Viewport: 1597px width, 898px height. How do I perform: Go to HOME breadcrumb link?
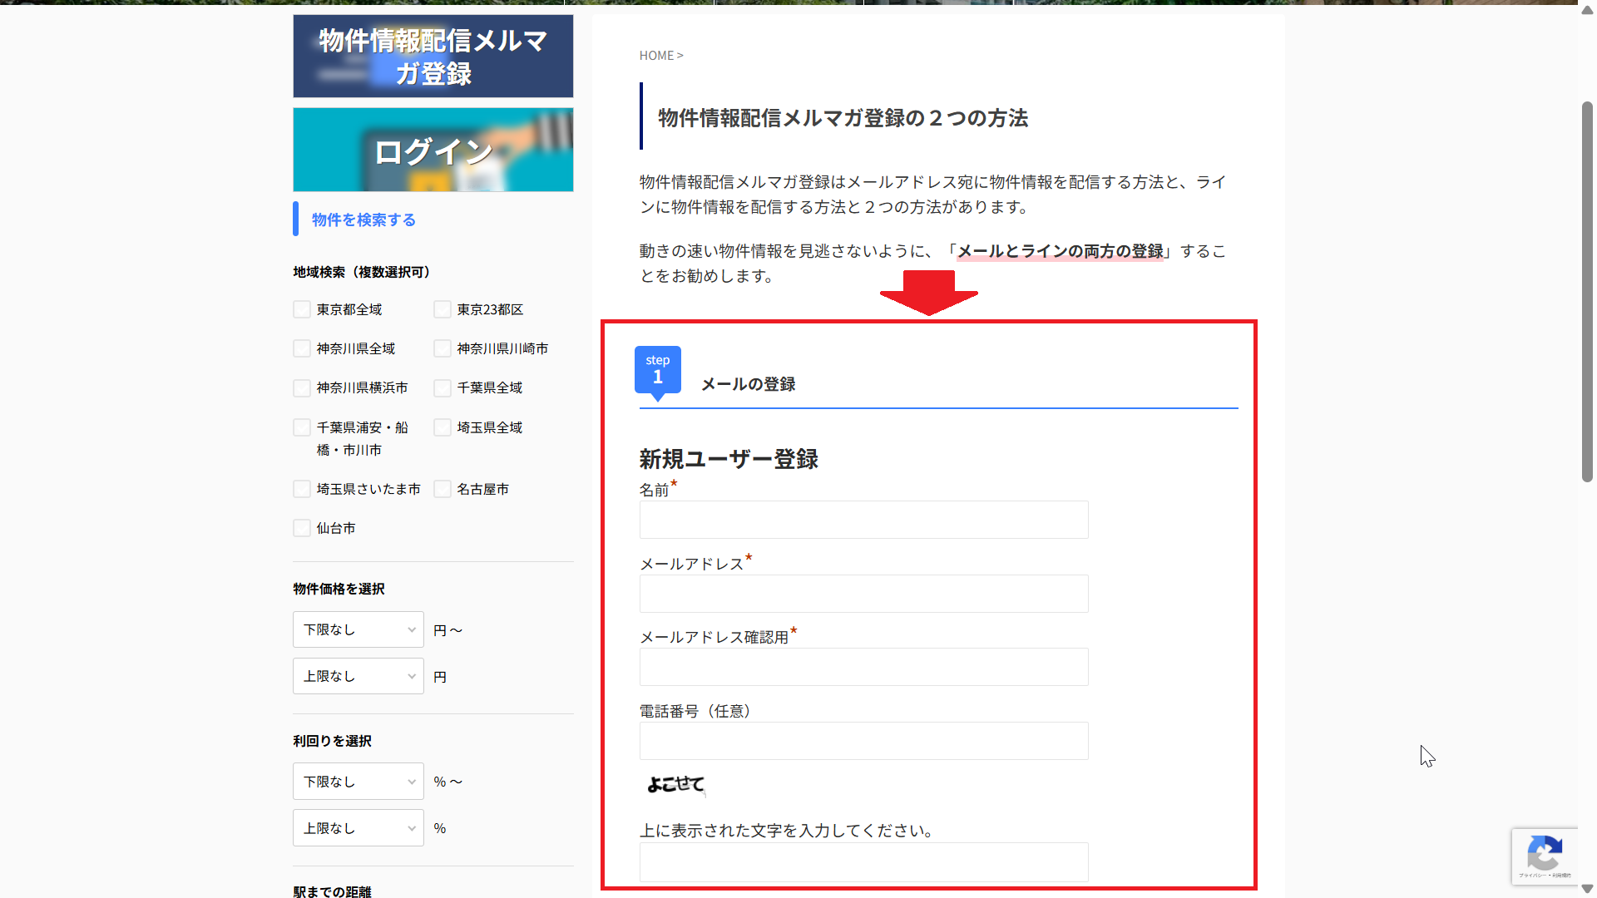click(x=656, y=56)
